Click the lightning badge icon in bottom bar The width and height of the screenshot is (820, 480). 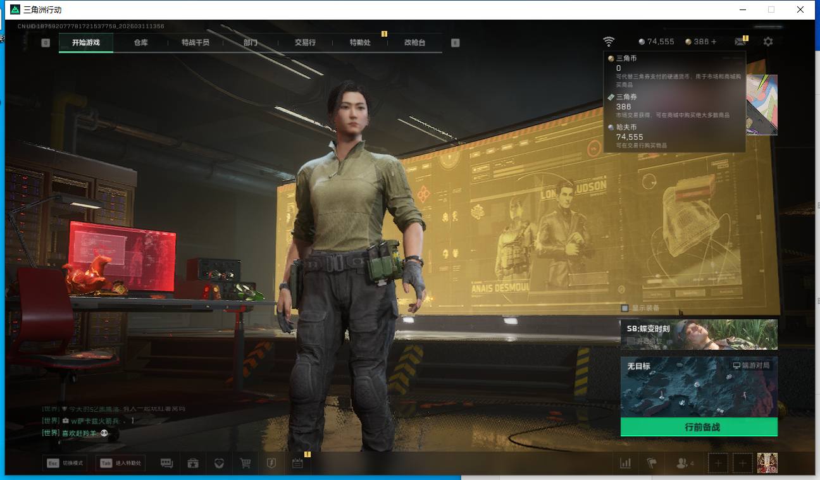271,464
